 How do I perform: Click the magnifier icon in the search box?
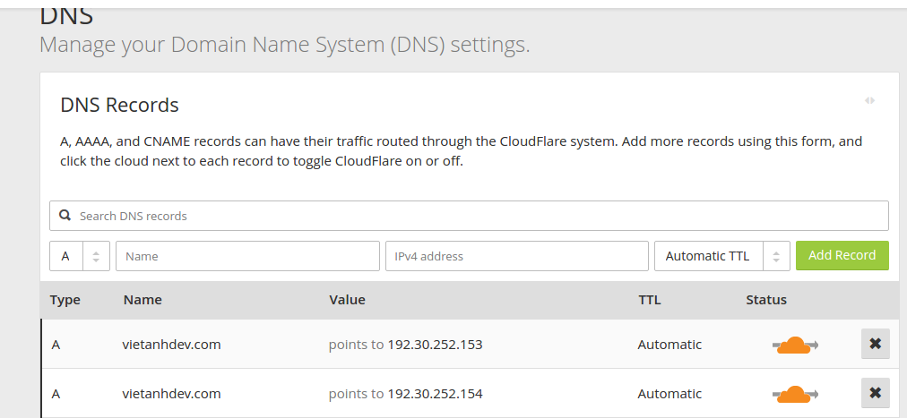(65, 216)
